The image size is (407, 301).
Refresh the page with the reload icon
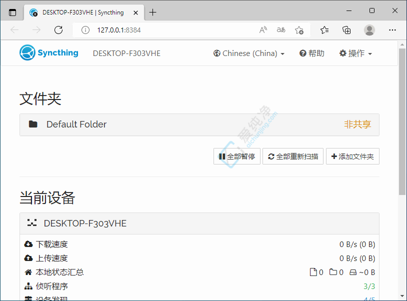coord(58,30)
